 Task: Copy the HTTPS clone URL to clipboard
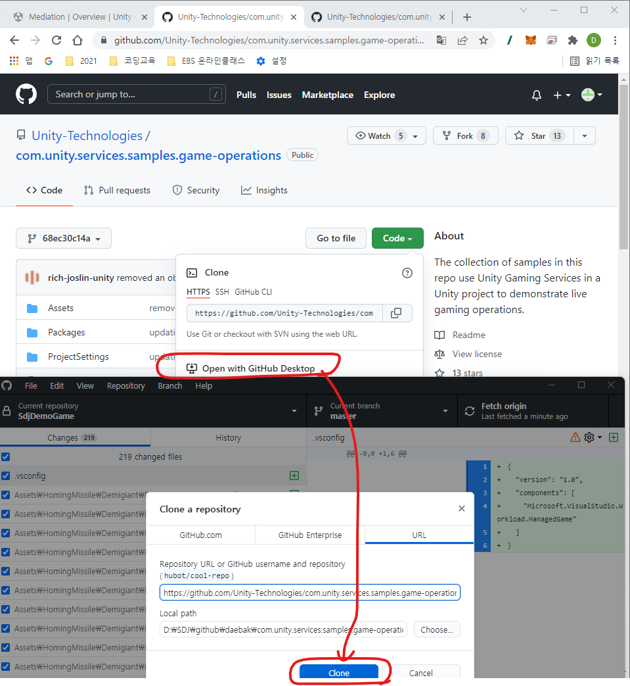[396, 313]
